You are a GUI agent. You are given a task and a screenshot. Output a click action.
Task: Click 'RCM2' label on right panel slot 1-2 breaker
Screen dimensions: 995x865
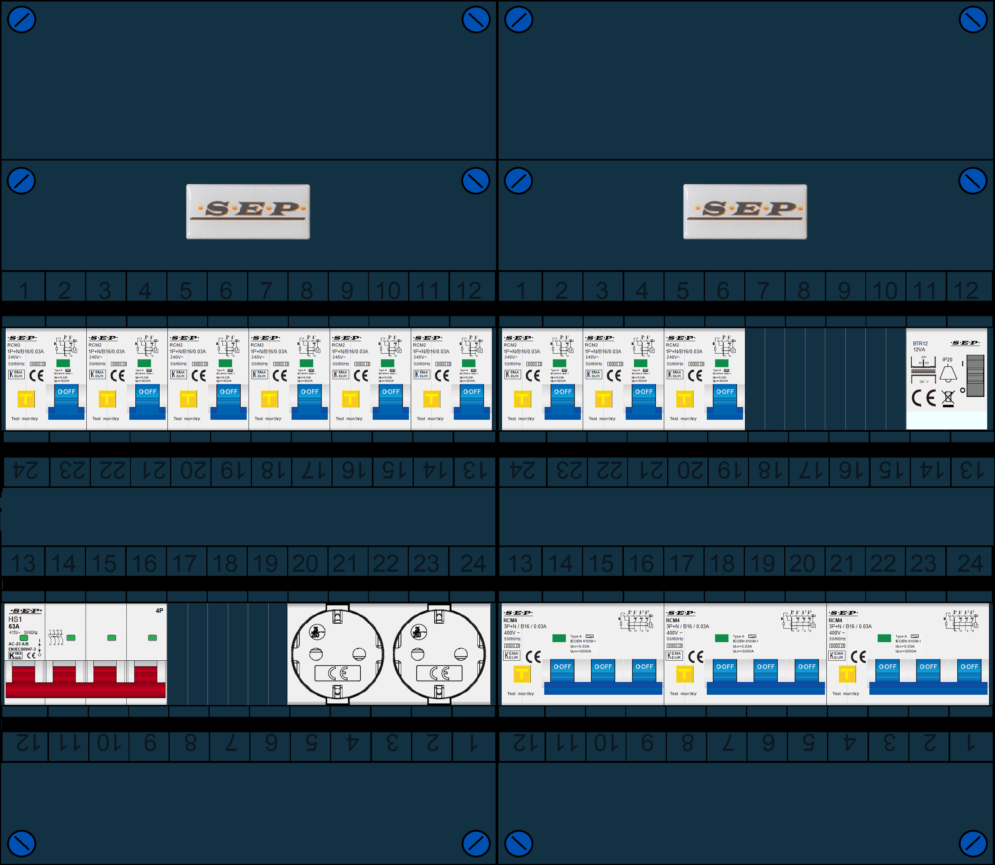coord(510,345)
